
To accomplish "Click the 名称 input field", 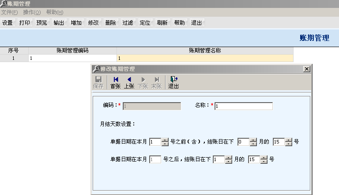I will 244,106.
